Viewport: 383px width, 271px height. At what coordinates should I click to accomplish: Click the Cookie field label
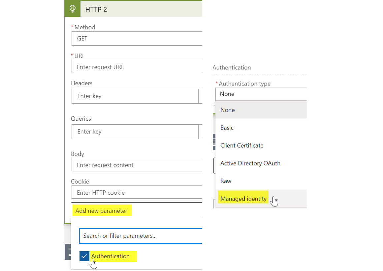80,182
